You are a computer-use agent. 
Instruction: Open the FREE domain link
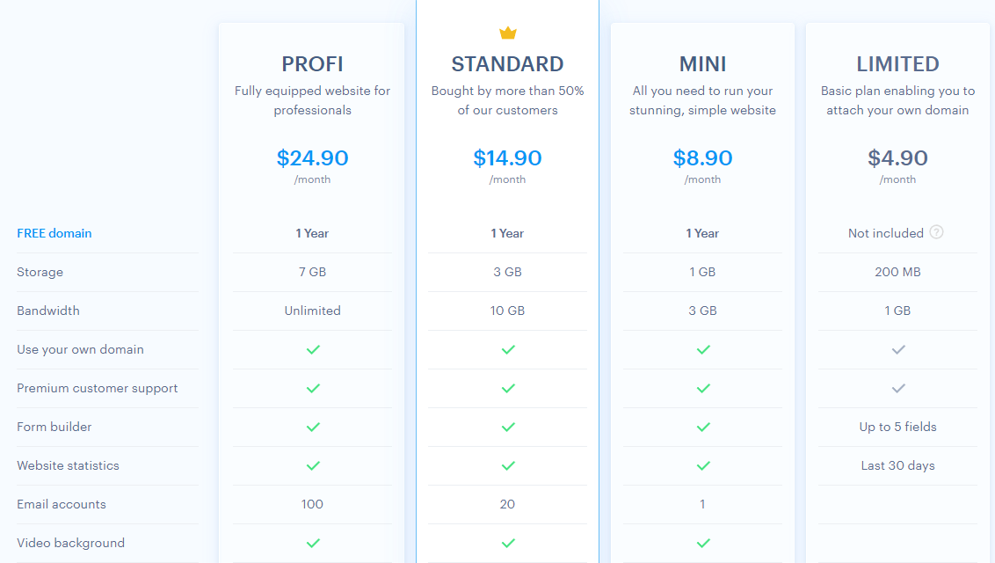point(54,233)
